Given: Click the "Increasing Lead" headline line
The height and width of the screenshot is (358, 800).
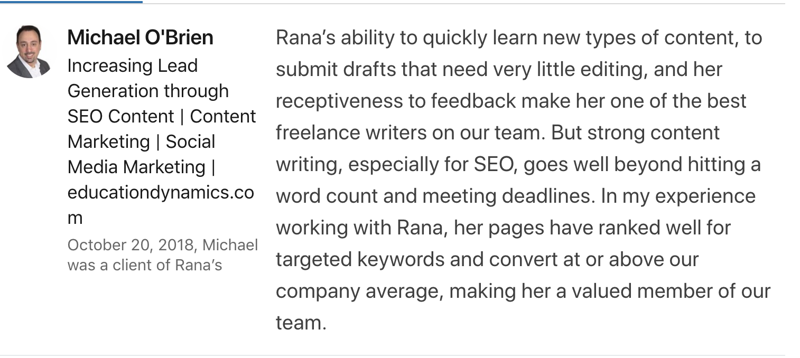Looking at the screenshot, I should tap(132, 66).
